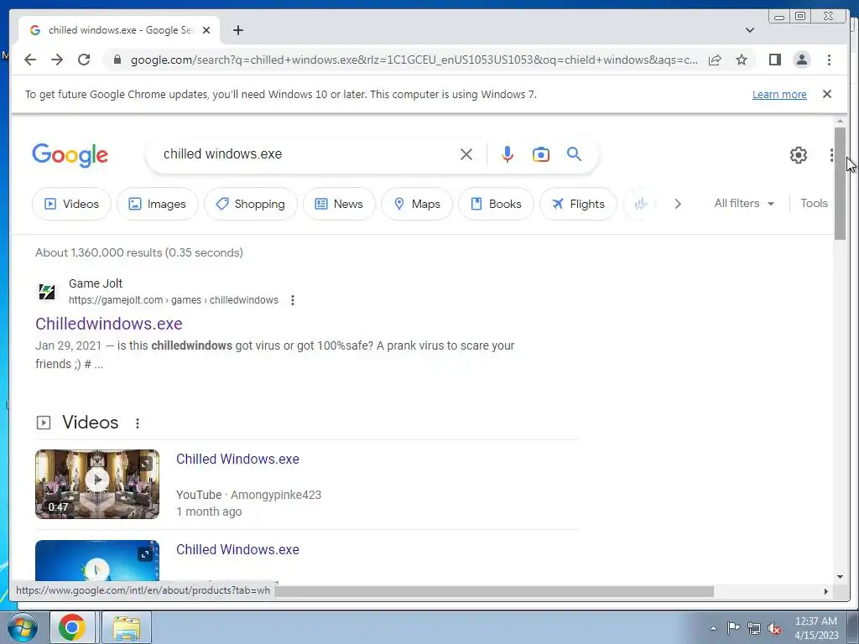
Task: Click the vertical scrollbar thumb
Action: click(x=840, y=183)
